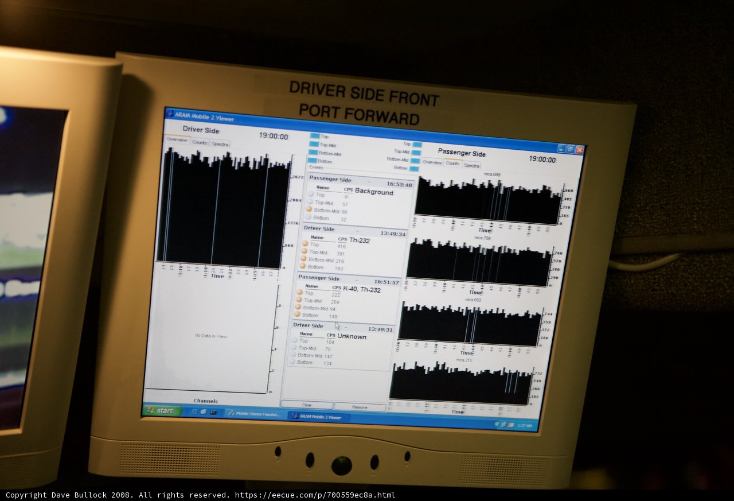Select Bottom indicator in the 13:49:34 event

point(303,266)
